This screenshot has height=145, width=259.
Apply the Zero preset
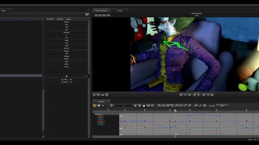pyautogui.click(x=66, y=25)
